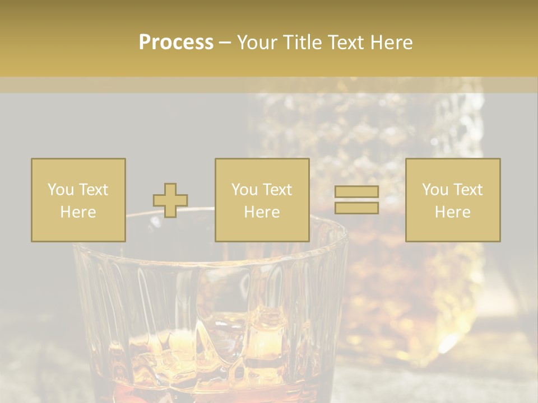Screen dimensions: 538x403
Task: Select the left "You Text Here" box
Action: coord(78,200)
